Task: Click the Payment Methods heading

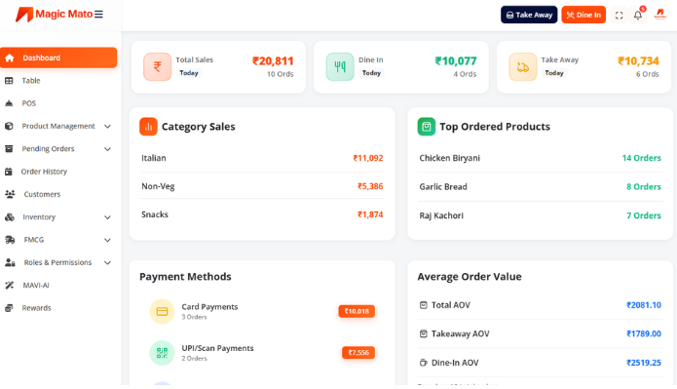Action: (185, 277)
